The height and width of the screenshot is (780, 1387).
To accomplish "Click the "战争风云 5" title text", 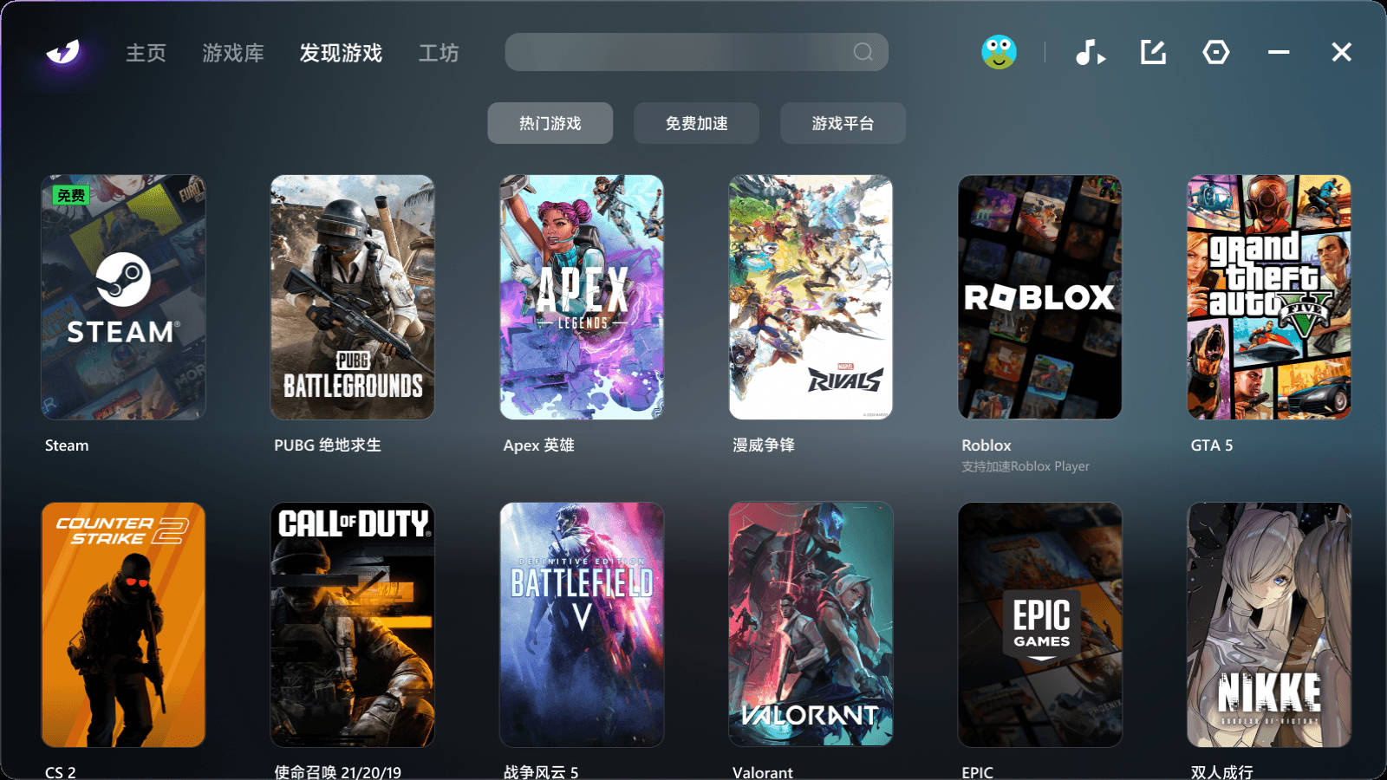I will pos(541,772).
